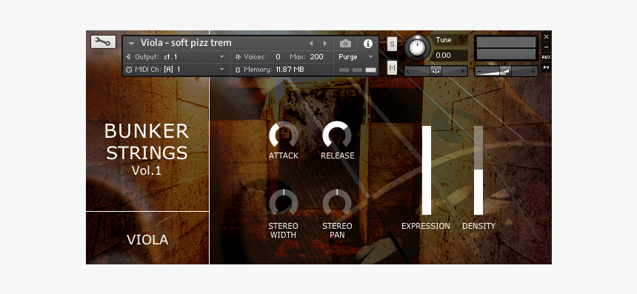Load the previous instrument with the left arrow
637x294 pixels.
point(311,44)
